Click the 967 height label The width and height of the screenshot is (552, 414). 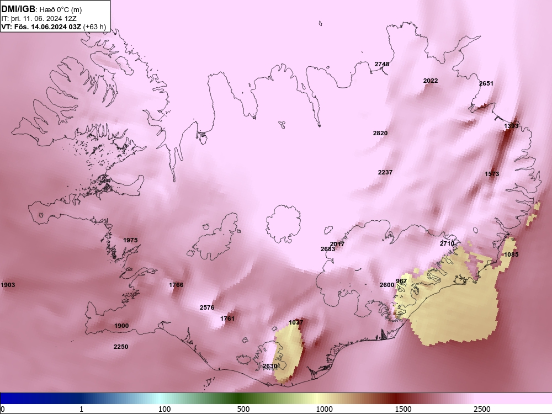(401, 281)
